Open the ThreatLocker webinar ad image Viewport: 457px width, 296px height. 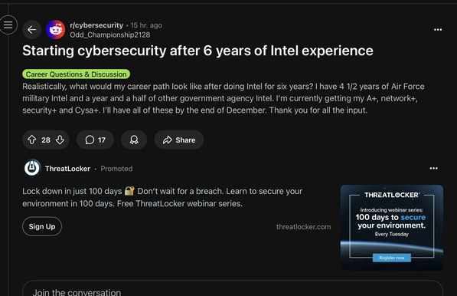pyautogui.click(x=392, y=228)
